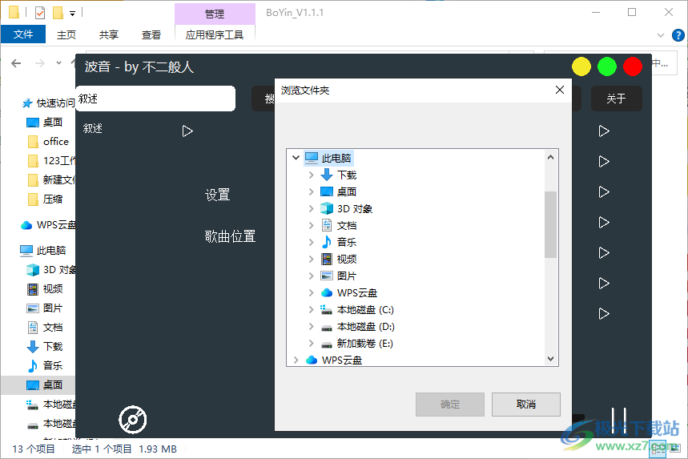Switch to the 查看 ribbon tab

[x=151, y=34]
